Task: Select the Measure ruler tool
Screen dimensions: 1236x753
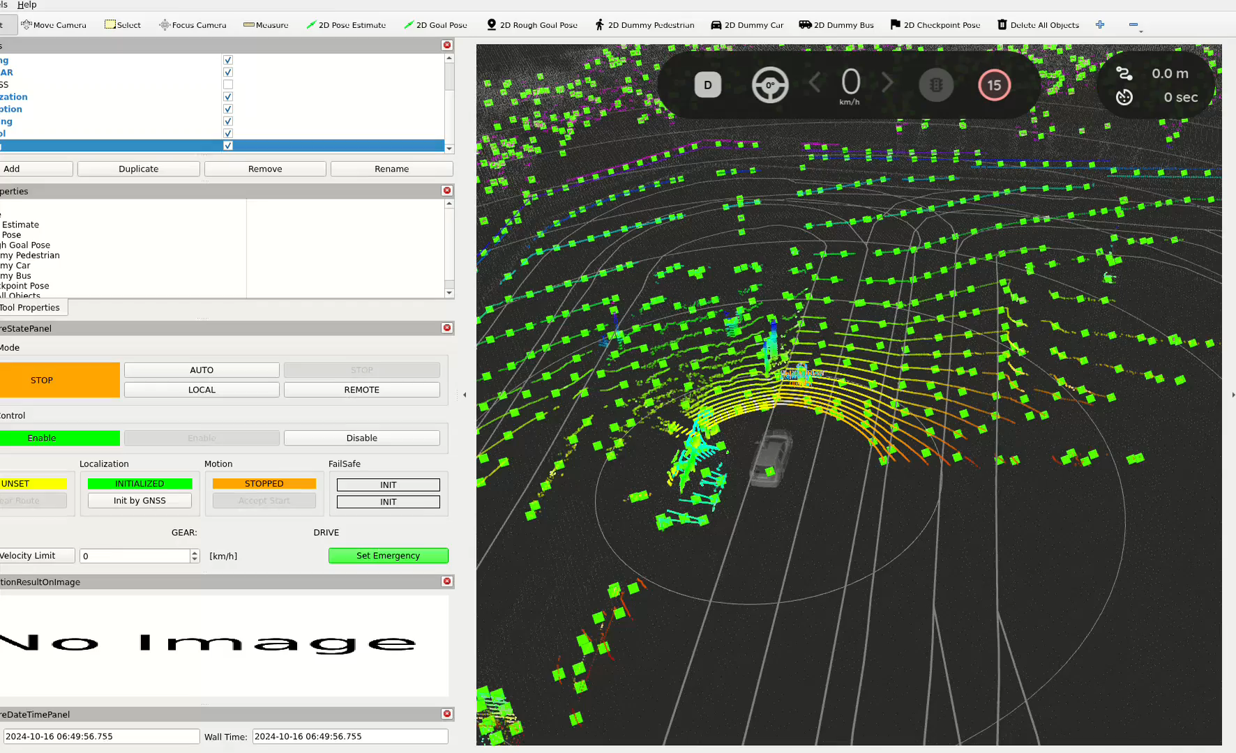Action: (x=266, y=25)
